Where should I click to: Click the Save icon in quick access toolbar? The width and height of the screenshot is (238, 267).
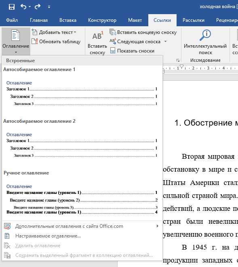point(12,7)
